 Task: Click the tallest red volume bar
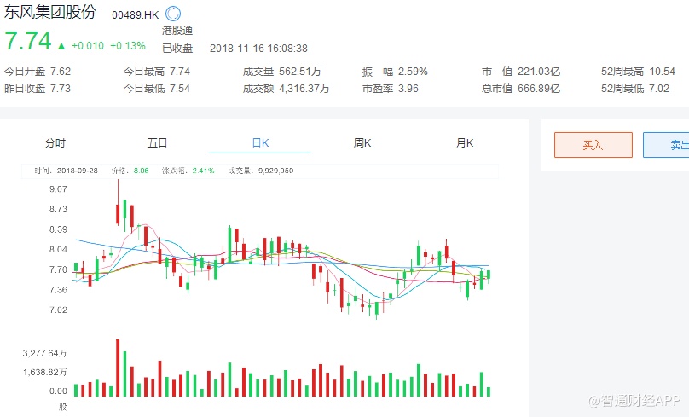(118, 368)
